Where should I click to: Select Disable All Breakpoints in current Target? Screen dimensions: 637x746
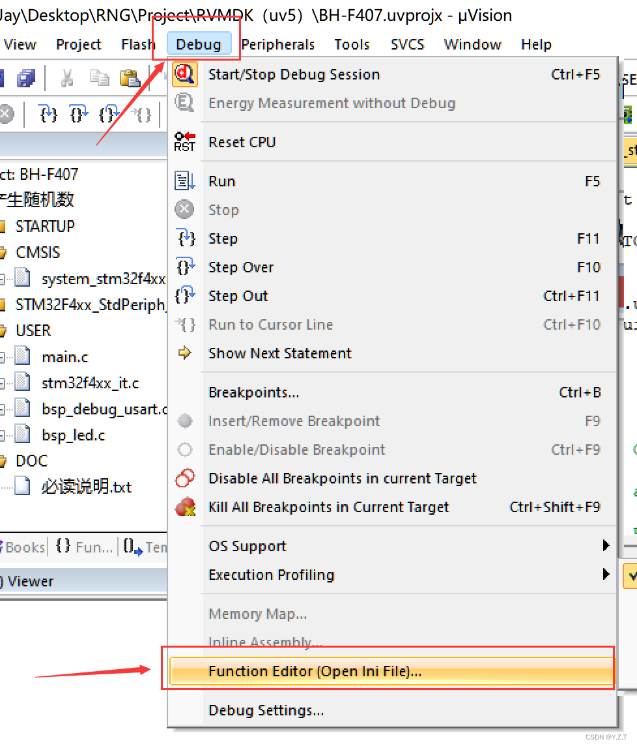393,478
